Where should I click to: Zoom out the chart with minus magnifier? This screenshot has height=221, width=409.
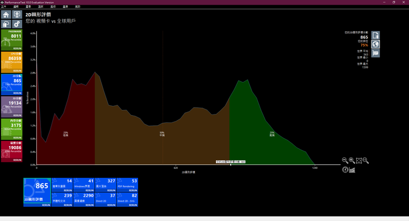pyautogui.click(x=345, y=160)
